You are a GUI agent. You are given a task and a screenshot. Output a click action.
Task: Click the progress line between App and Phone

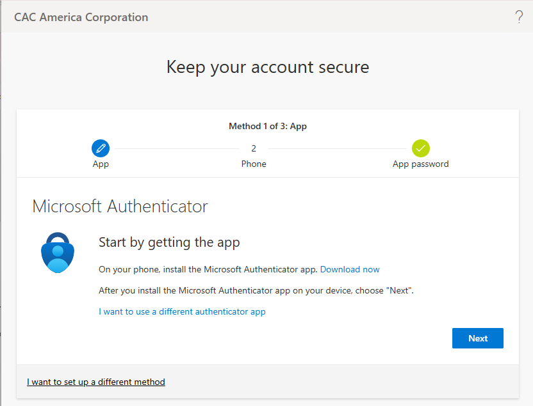pos(176,148)
